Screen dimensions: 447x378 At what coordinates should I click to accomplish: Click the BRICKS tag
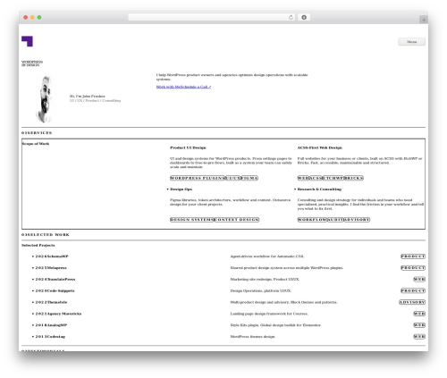pyautogui.click(x=354, y=178)
